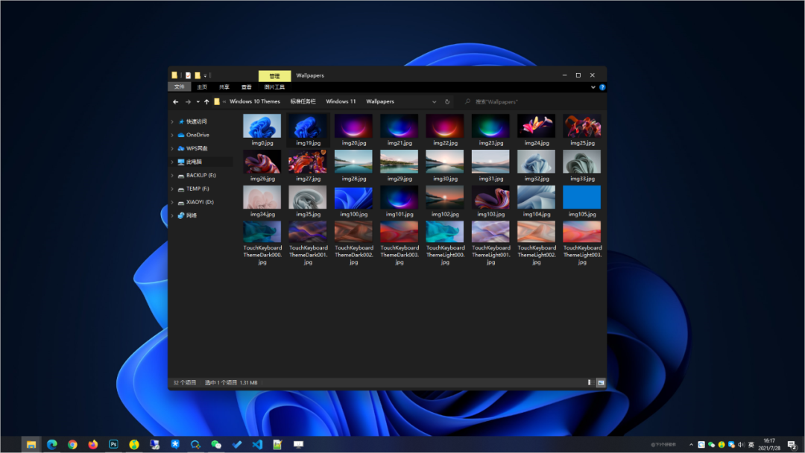Select the img105.jpg solid blue thumbnail
The height and width of the screenshot is (453, 805).
tap(581, 197)
